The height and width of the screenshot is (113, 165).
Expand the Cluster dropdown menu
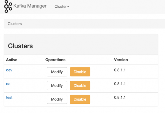(62, 6)
